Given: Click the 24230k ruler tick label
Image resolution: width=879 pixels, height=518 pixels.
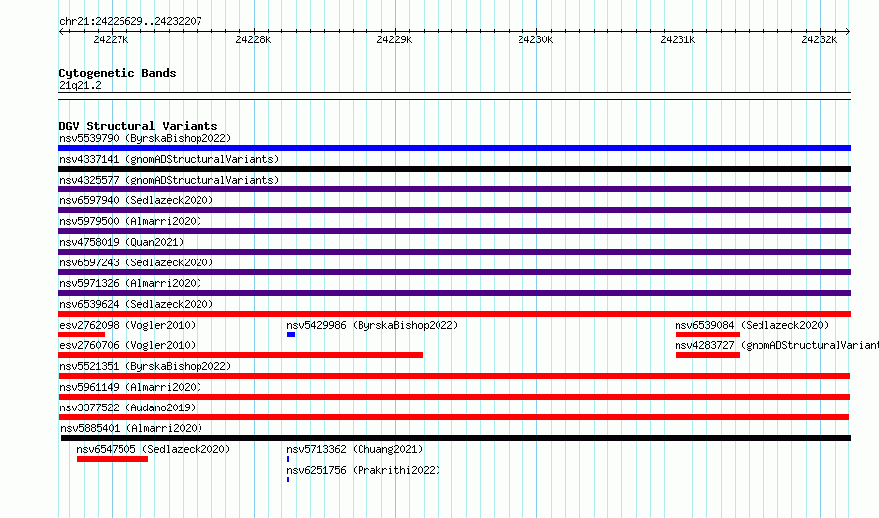Looking at the screenshot, I should pyautogui.click(x=535, y=39).
